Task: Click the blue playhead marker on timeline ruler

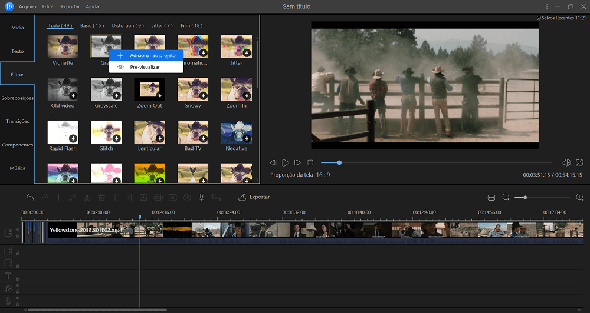Action: tap(140, 217)
